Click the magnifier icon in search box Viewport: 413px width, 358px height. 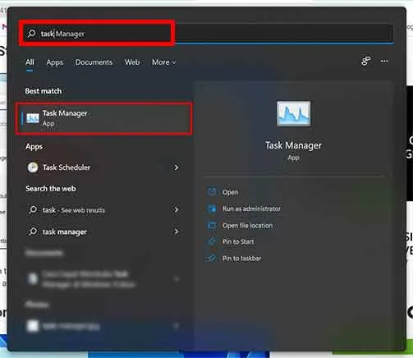point(32,34)
